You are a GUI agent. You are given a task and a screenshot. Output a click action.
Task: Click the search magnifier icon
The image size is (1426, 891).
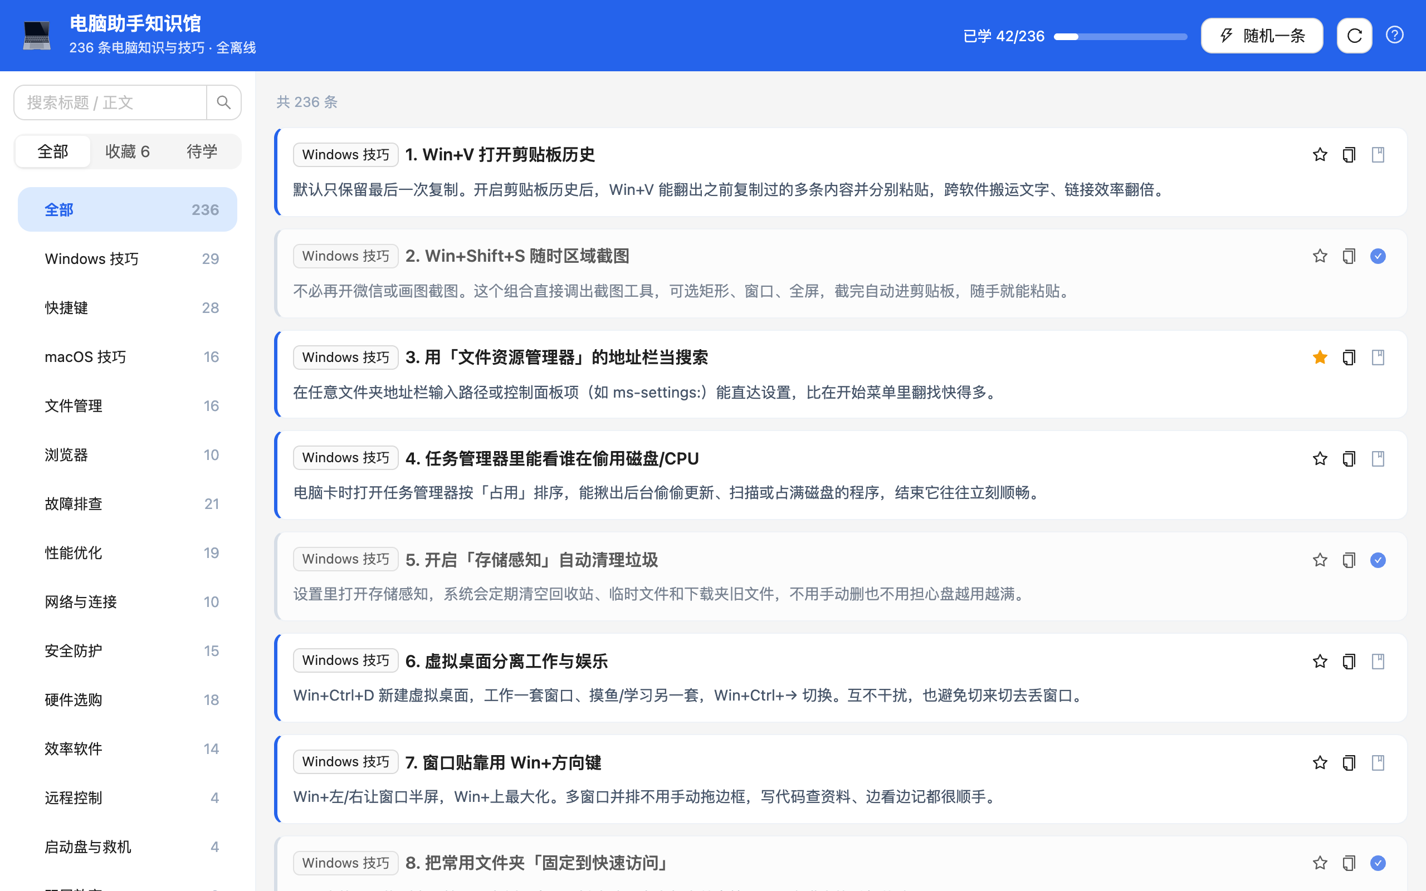223,102
